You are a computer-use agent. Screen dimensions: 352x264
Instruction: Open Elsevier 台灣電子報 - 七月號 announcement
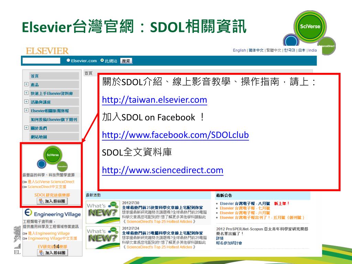(x=245, y=208)
